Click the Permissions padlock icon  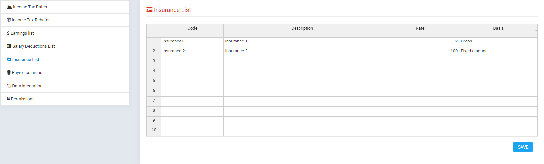tap(9, 99)
